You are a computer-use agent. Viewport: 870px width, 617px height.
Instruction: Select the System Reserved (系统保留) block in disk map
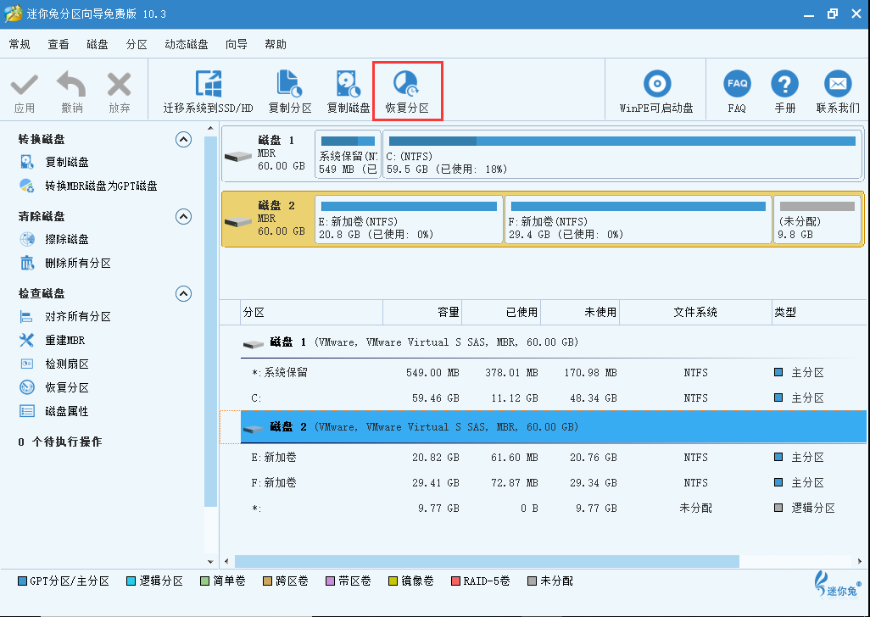(348, 154)
